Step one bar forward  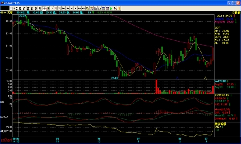point(76,8)
